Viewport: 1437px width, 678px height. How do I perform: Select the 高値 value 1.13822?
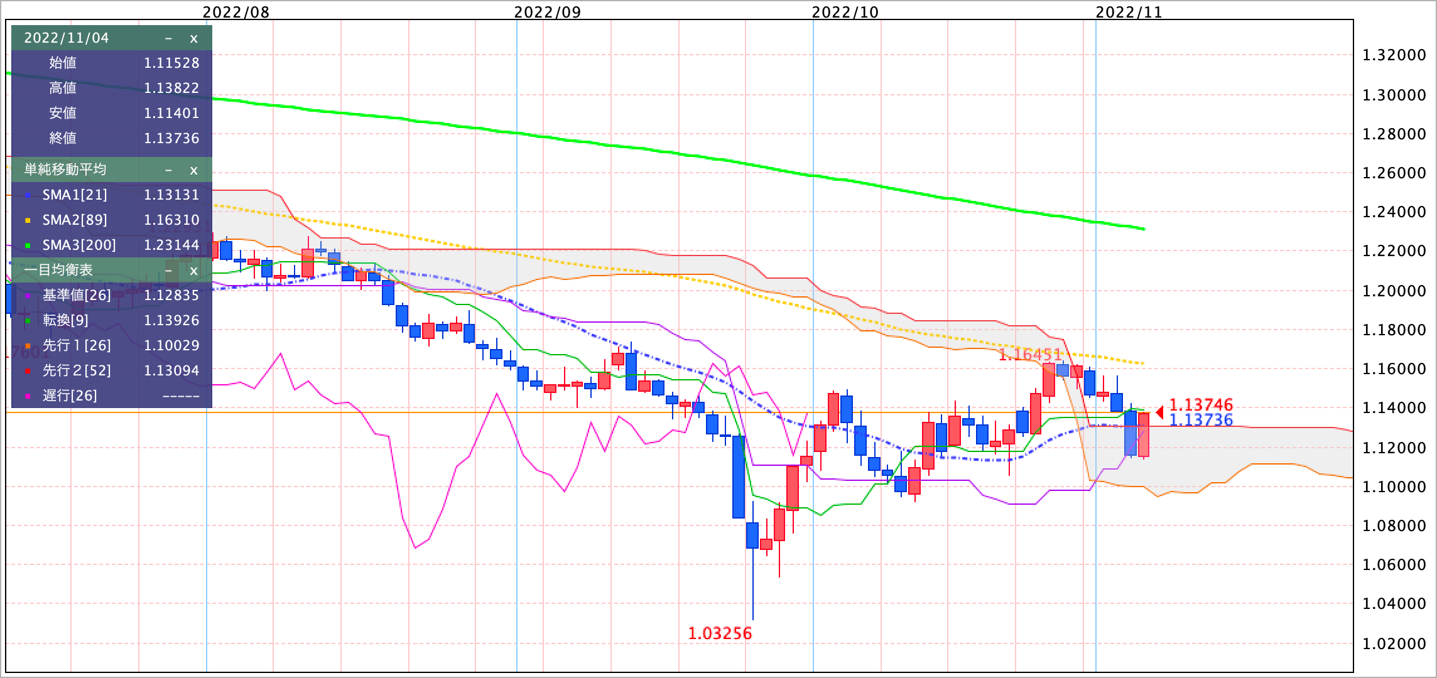click(171, 88)
